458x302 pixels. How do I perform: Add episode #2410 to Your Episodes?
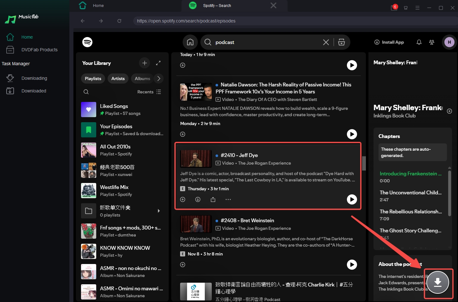pos(183,199)
